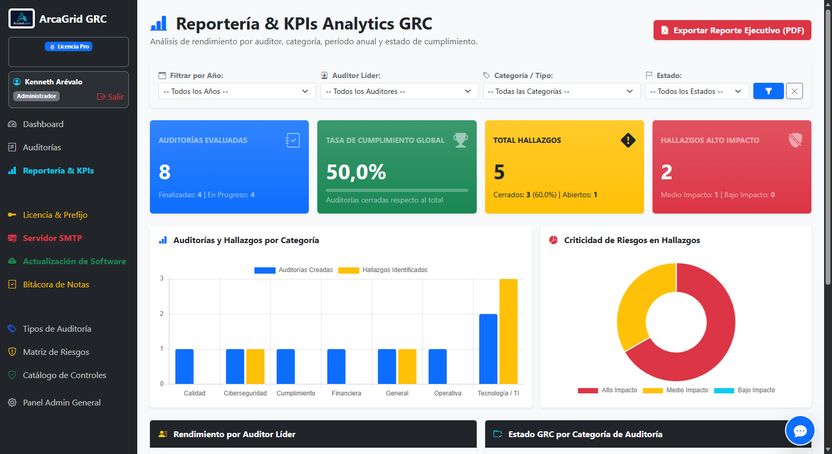Click the Licencia & Prefijo key icon
Image resolution: width=832 pixels, height=454 pixels.
pyautogui.click(x=12, y=215)
